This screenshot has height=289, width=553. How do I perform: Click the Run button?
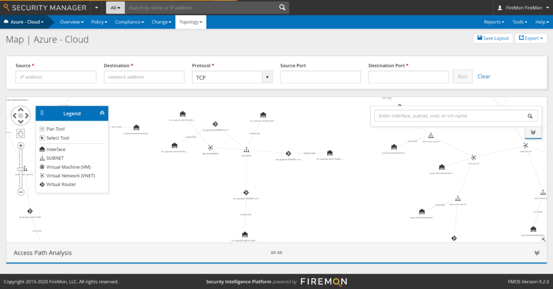(x=462, y=77)
